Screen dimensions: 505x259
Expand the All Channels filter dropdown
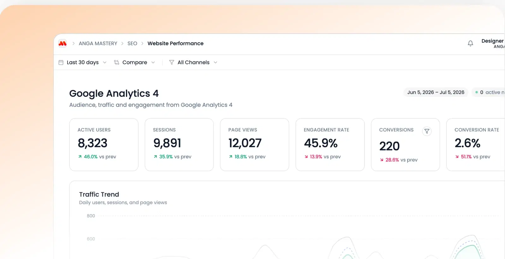[x=193, y=62]
